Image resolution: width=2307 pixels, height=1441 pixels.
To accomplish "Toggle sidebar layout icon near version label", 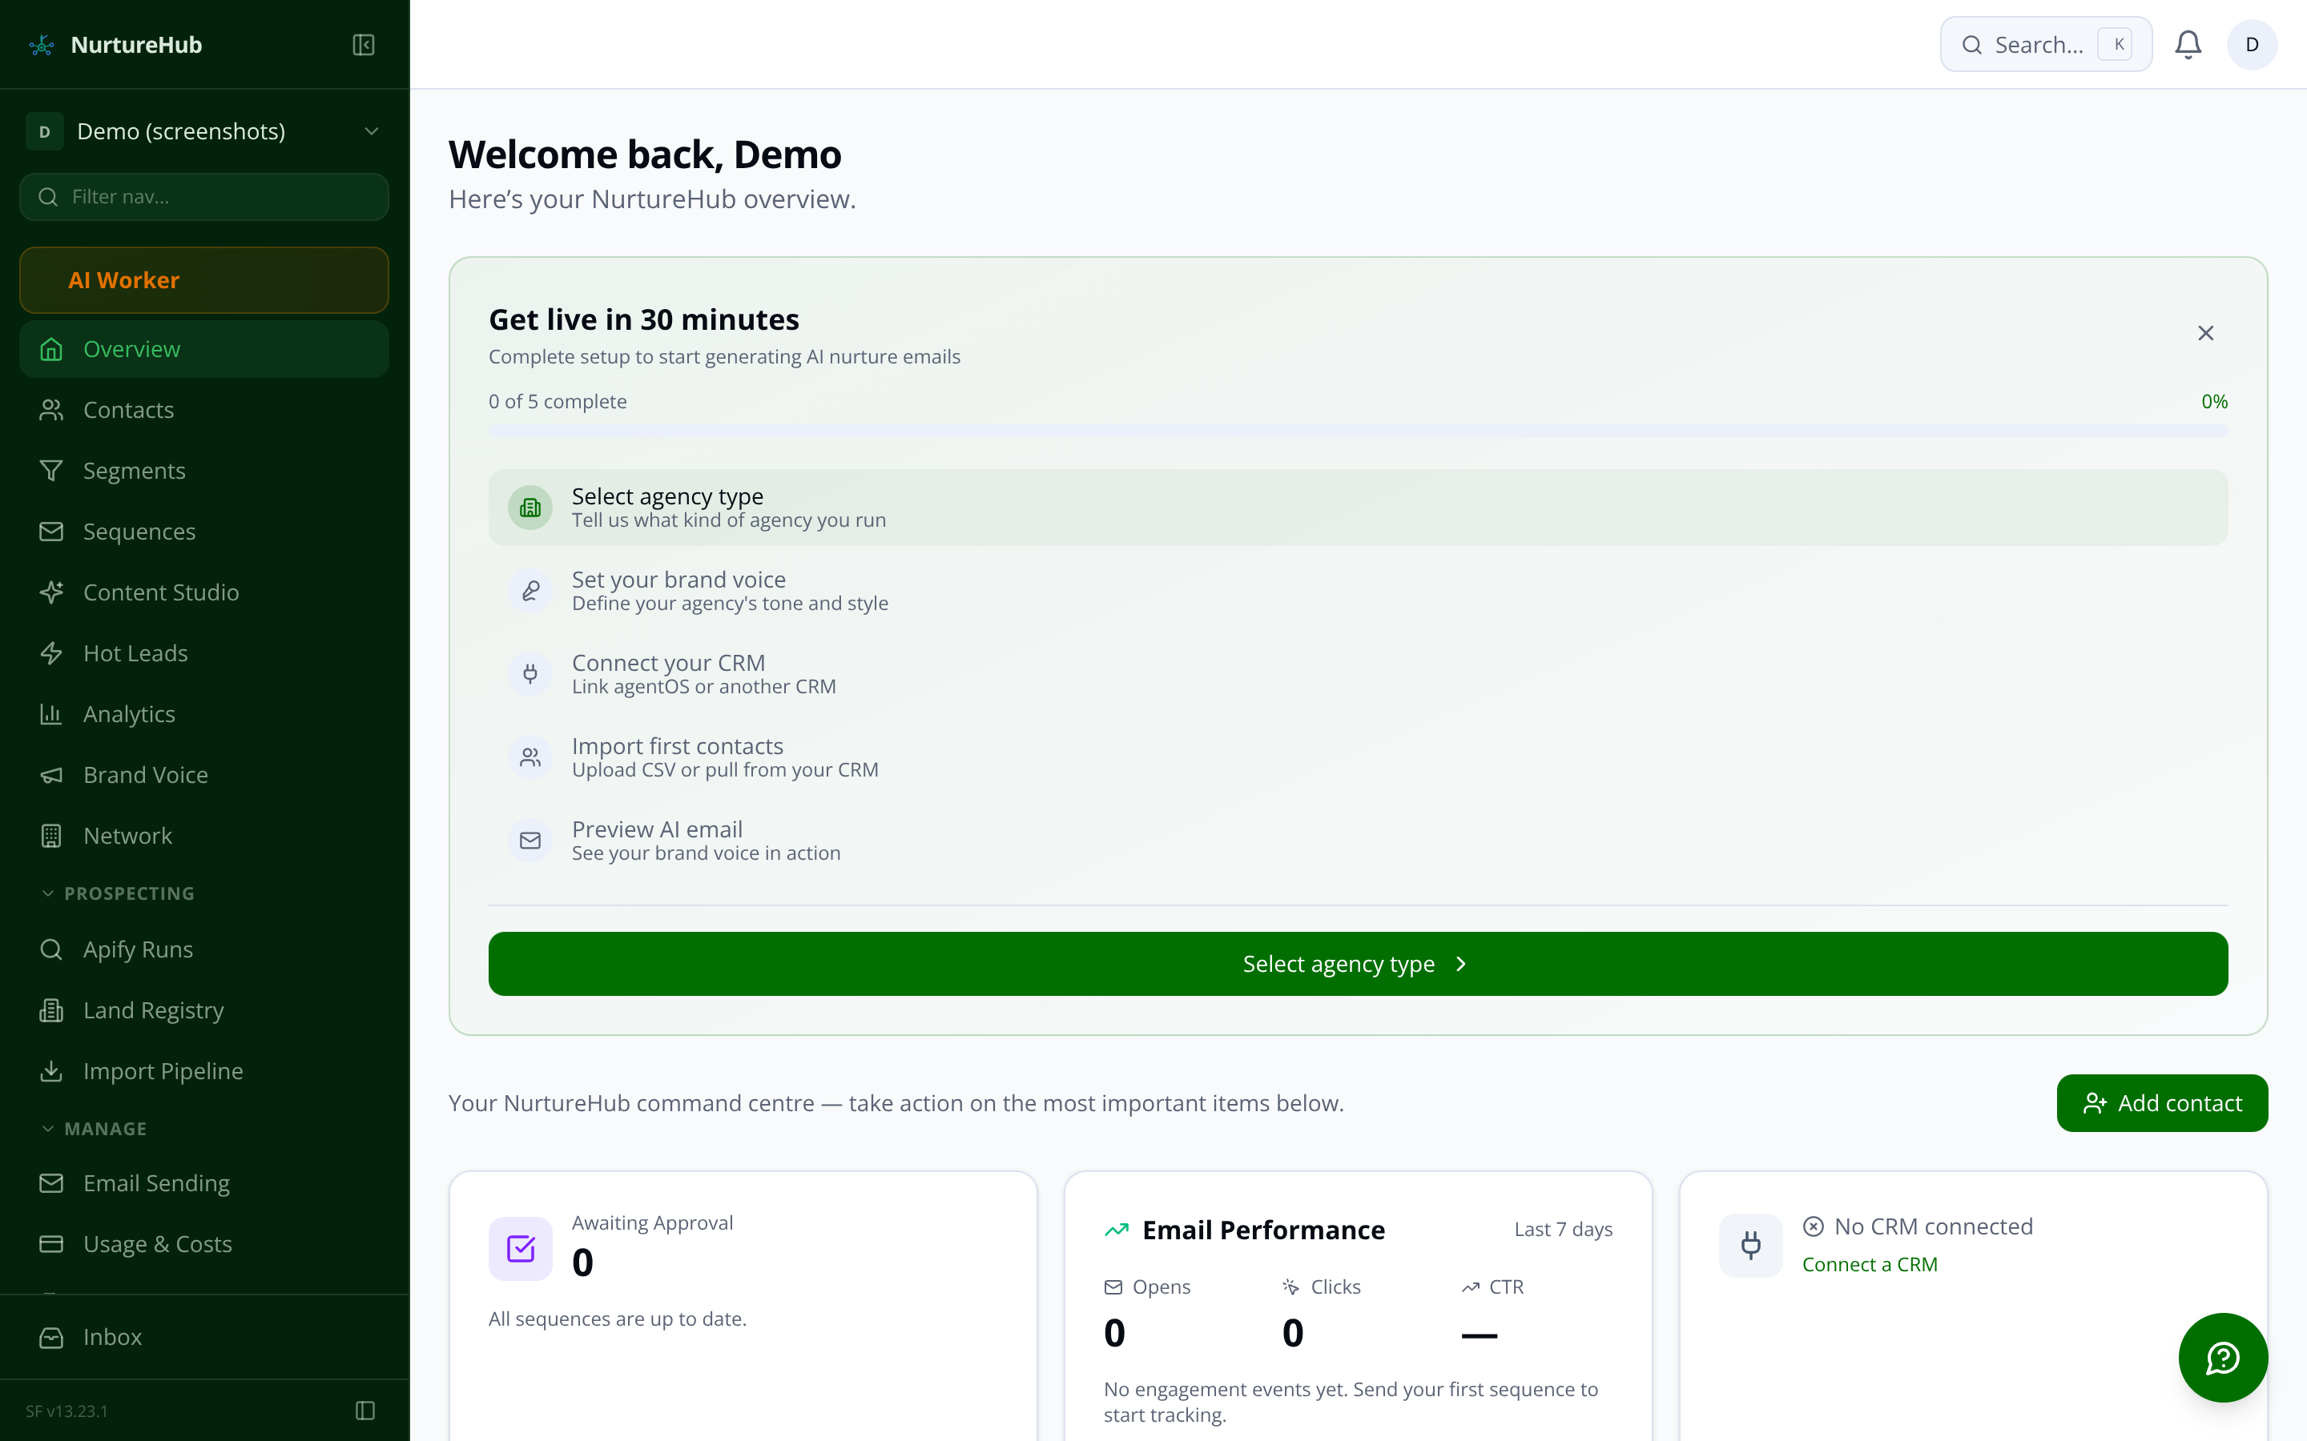I will tap(365, 1411).
